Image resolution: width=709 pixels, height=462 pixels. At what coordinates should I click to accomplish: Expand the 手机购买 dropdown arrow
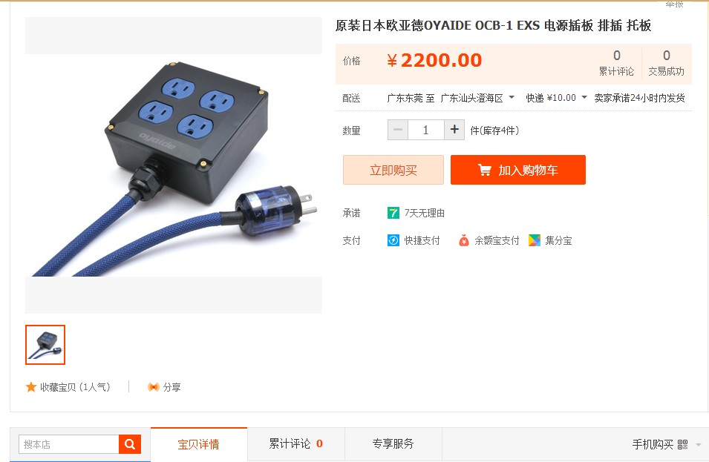699,445
